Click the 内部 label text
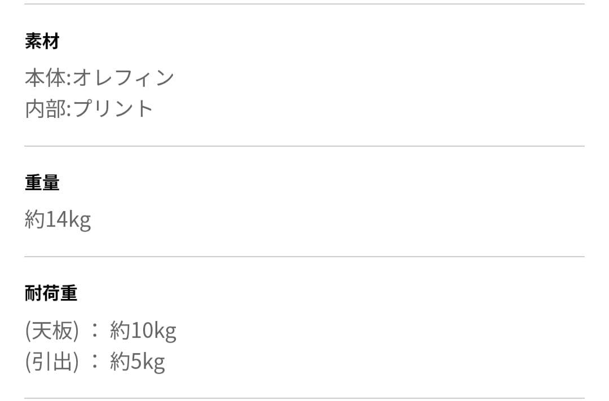 click(45, 108)
